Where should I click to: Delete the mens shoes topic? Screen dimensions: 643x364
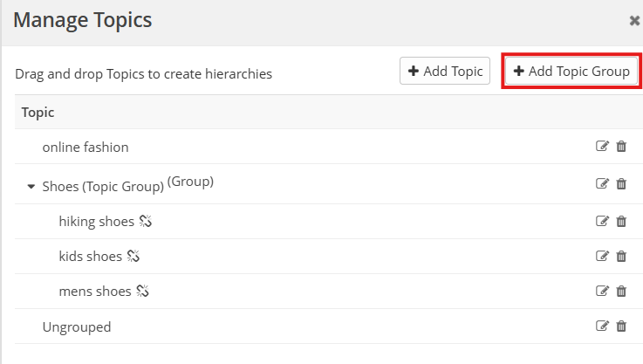pos(621,291)
